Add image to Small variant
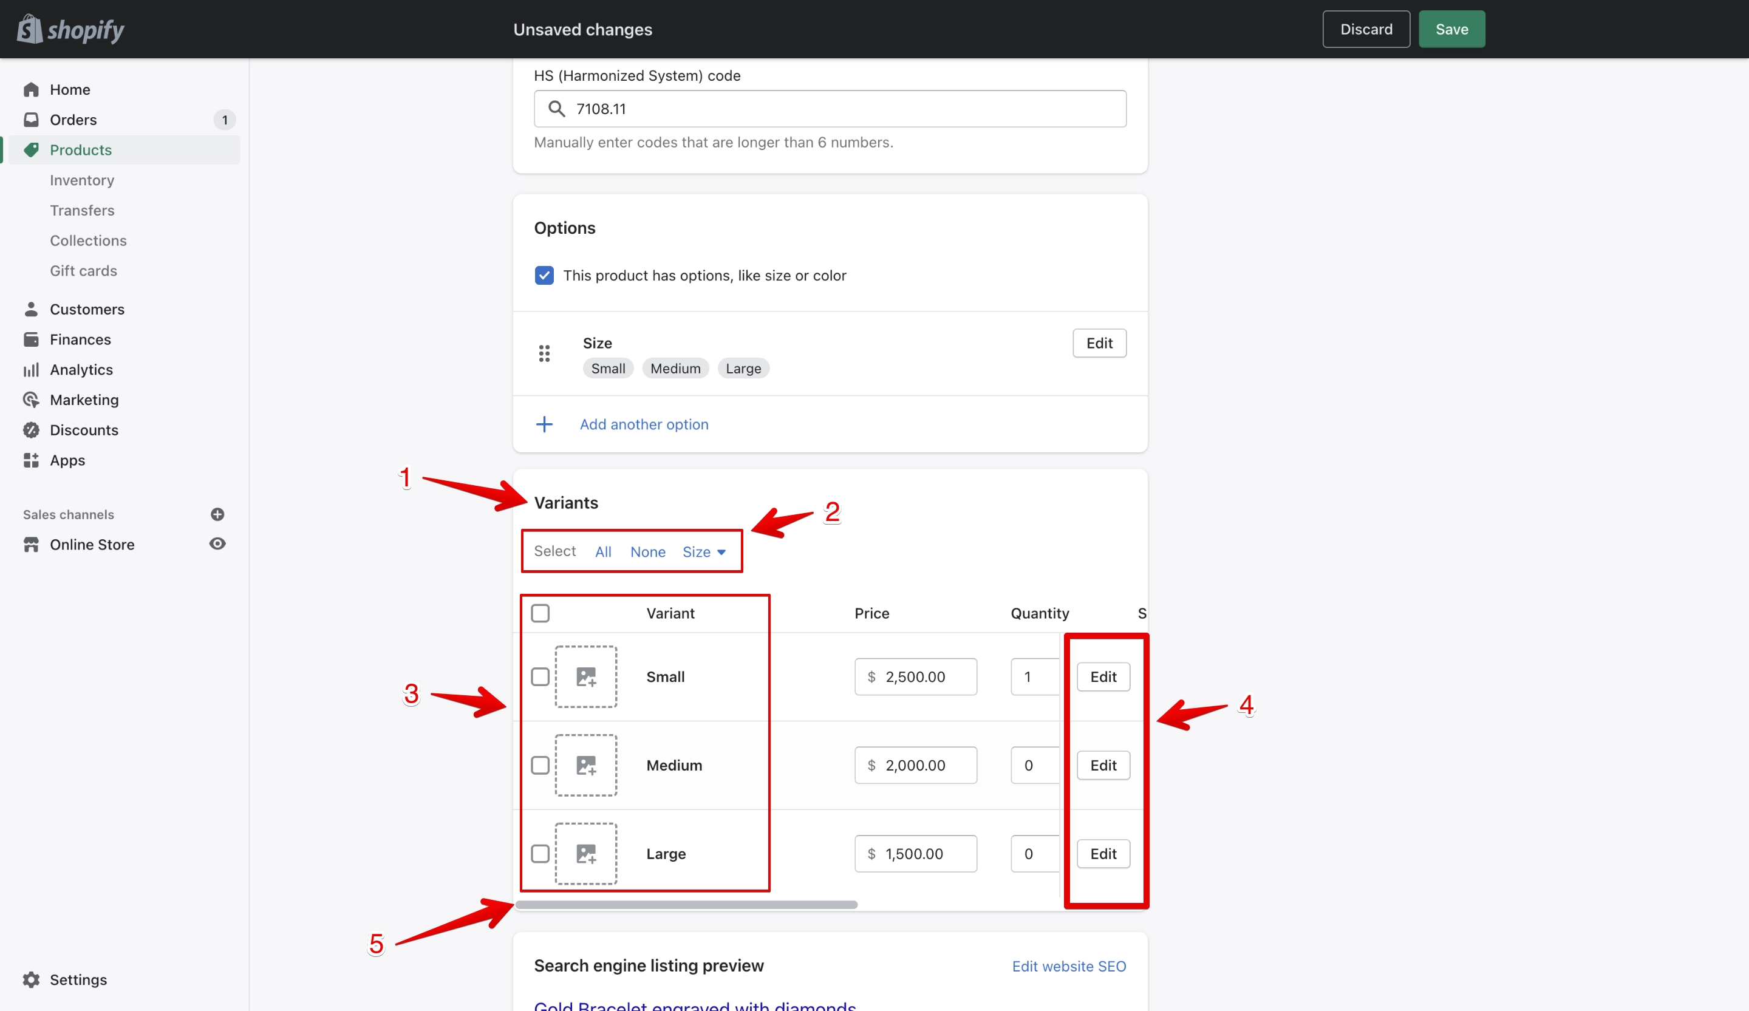This screenshot has width=1749, height=1011. (x=586, y=676)
